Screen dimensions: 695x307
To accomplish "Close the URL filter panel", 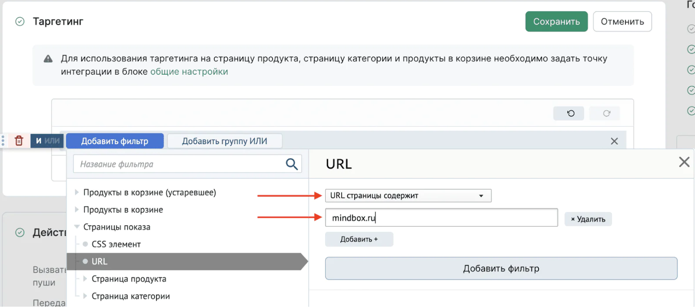I will (684, 162).
